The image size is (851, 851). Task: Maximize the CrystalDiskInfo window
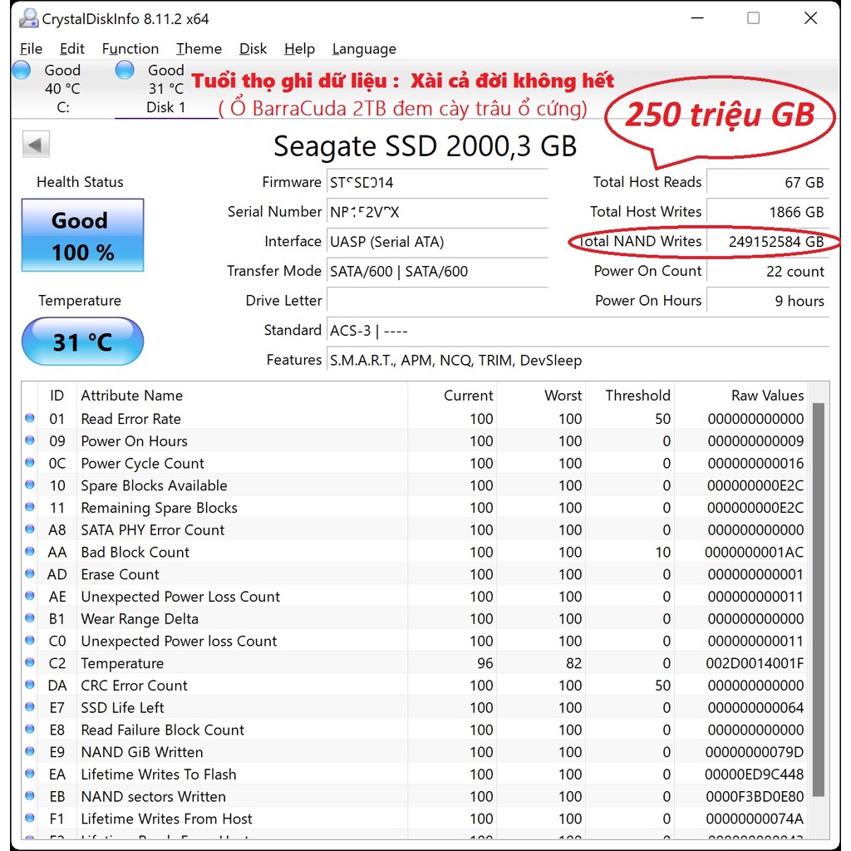point(753,18)
